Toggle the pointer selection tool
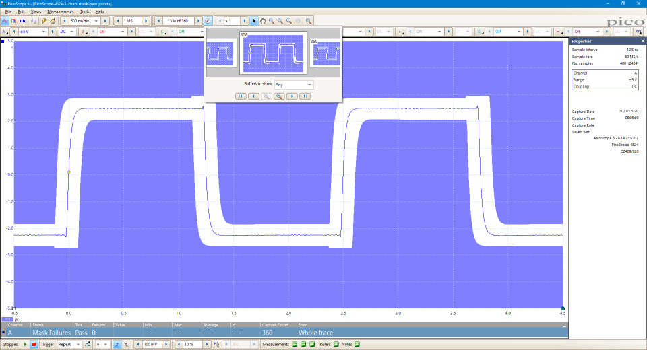Image resolution: width=647 pixels, height=350 pixels. click(254, 21)
